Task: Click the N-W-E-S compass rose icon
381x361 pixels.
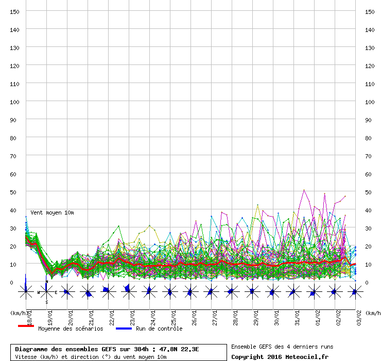Action: [46, 292]
